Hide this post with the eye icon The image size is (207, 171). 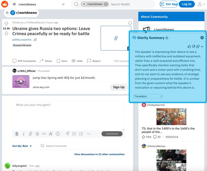77,61
